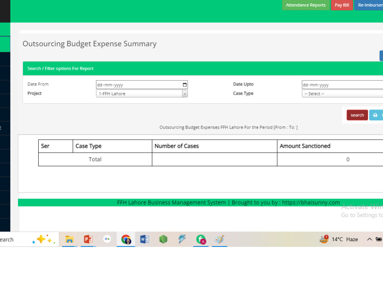Open the Re-Imbursement button in header
383x287 pixels.
click(369, 5)
